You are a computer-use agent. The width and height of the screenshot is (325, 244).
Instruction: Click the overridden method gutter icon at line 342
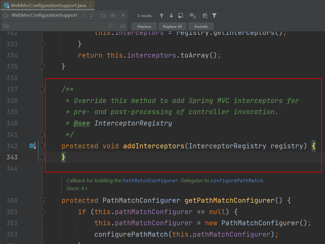point(32,146)
